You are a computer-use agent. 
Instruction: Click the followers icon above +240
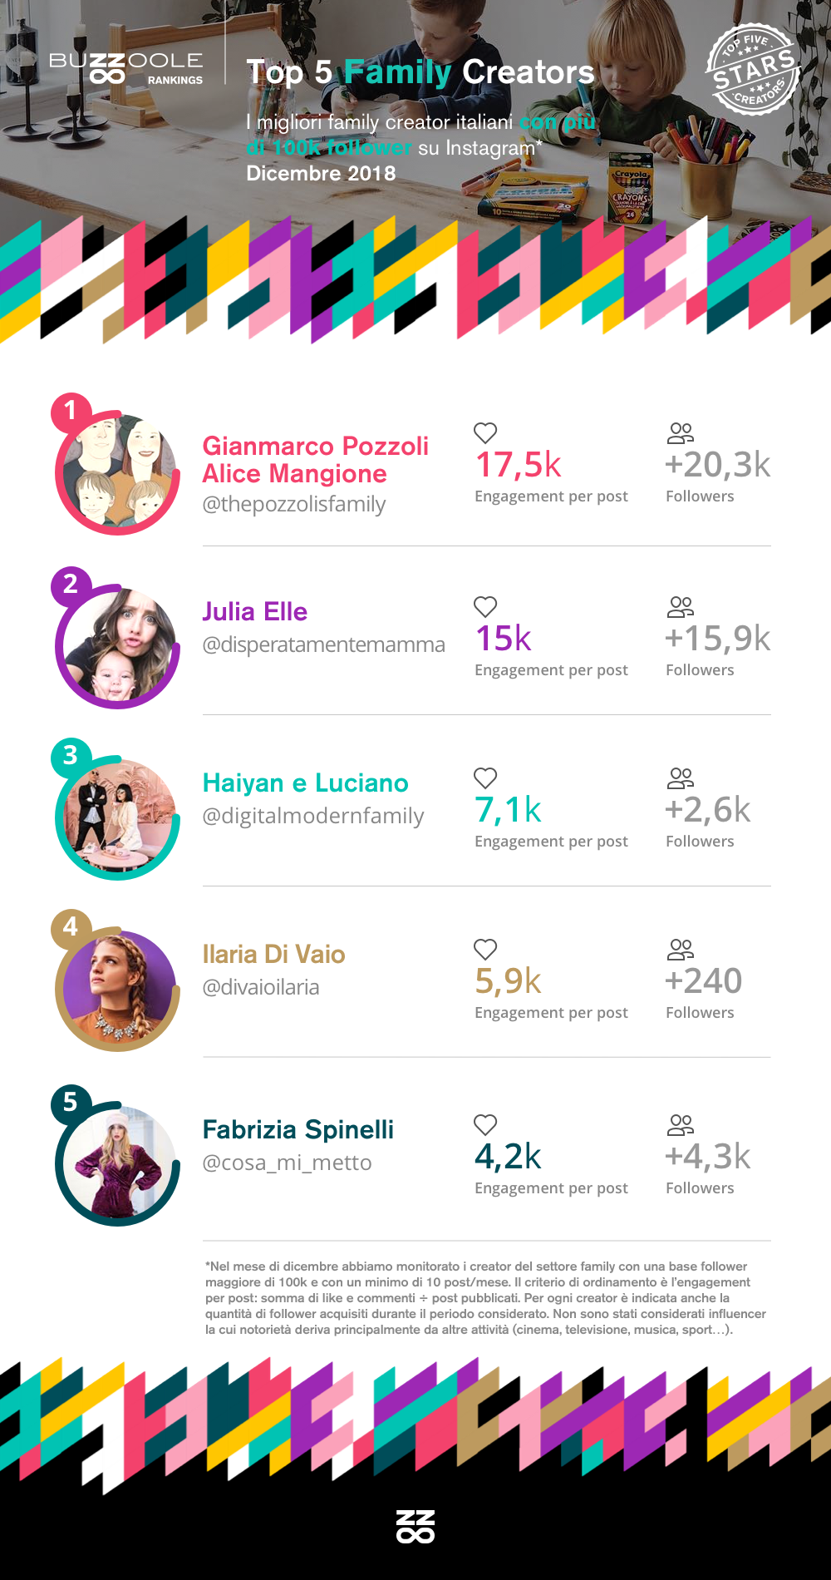(x=680, y=949)
